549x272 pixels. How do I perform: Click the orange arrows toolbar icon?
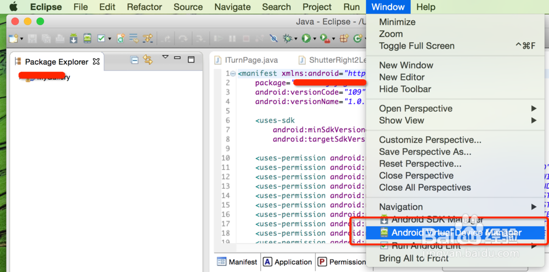click(148, 38)
